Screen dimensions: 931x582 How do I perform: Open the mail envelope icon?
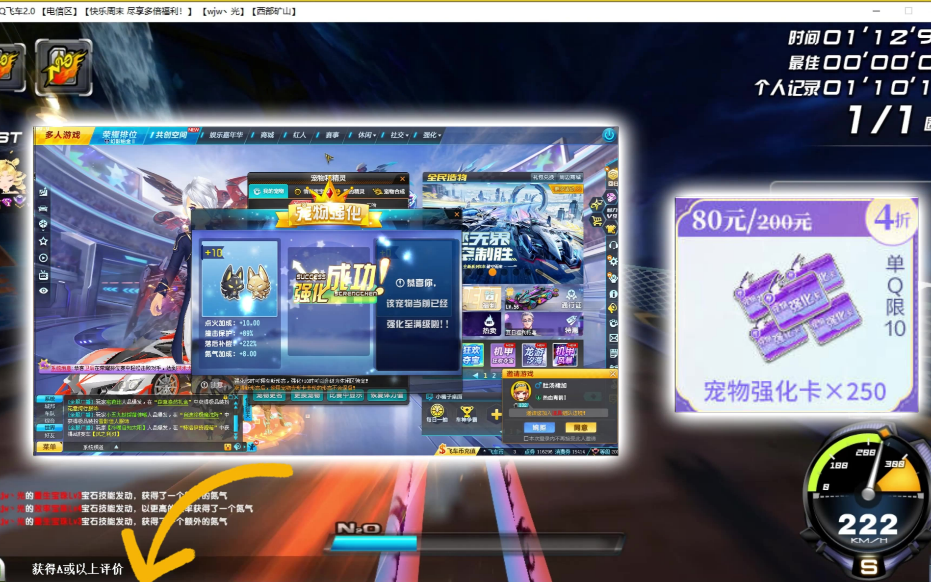614,338
